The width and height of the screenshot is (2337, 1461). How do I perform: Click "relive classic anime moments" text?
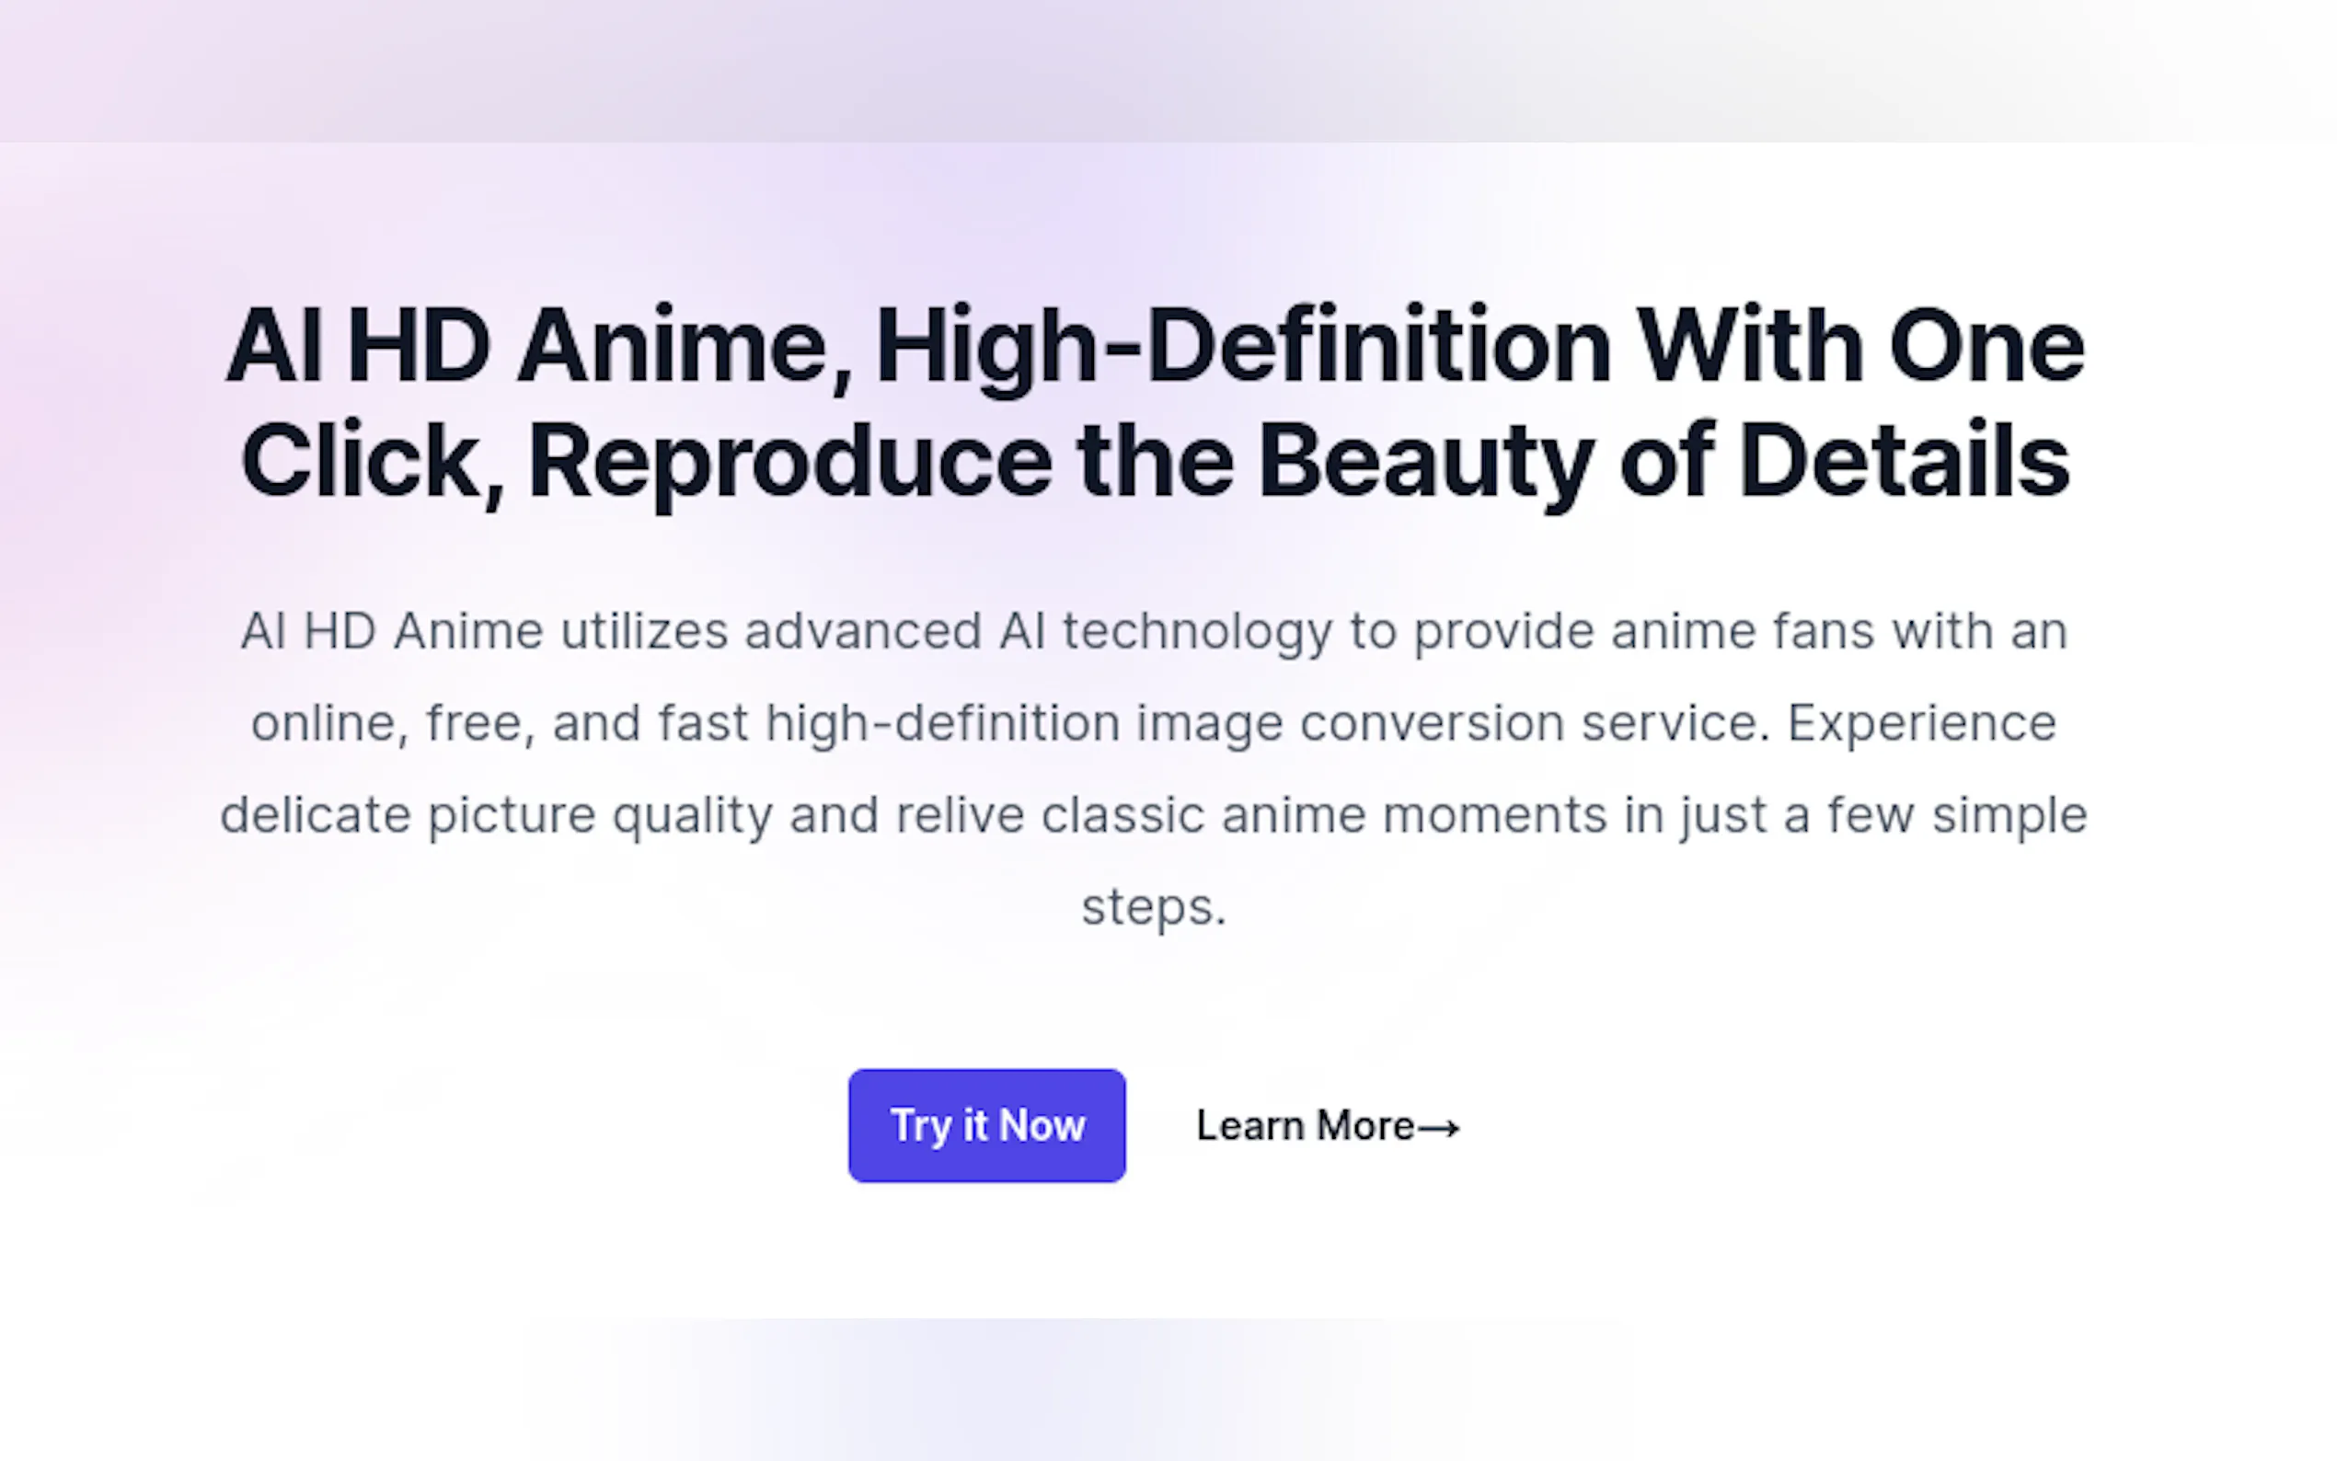[1251, 814]
